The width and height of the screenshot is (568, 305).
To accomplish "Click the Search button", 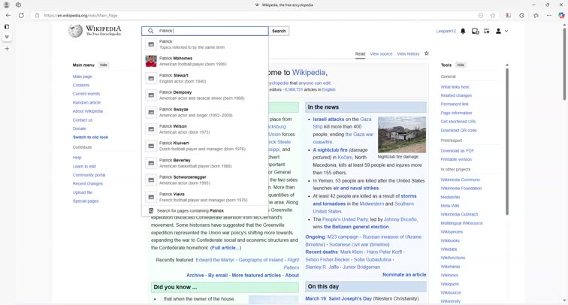I will pyautogui.click(x=279, y=31).
